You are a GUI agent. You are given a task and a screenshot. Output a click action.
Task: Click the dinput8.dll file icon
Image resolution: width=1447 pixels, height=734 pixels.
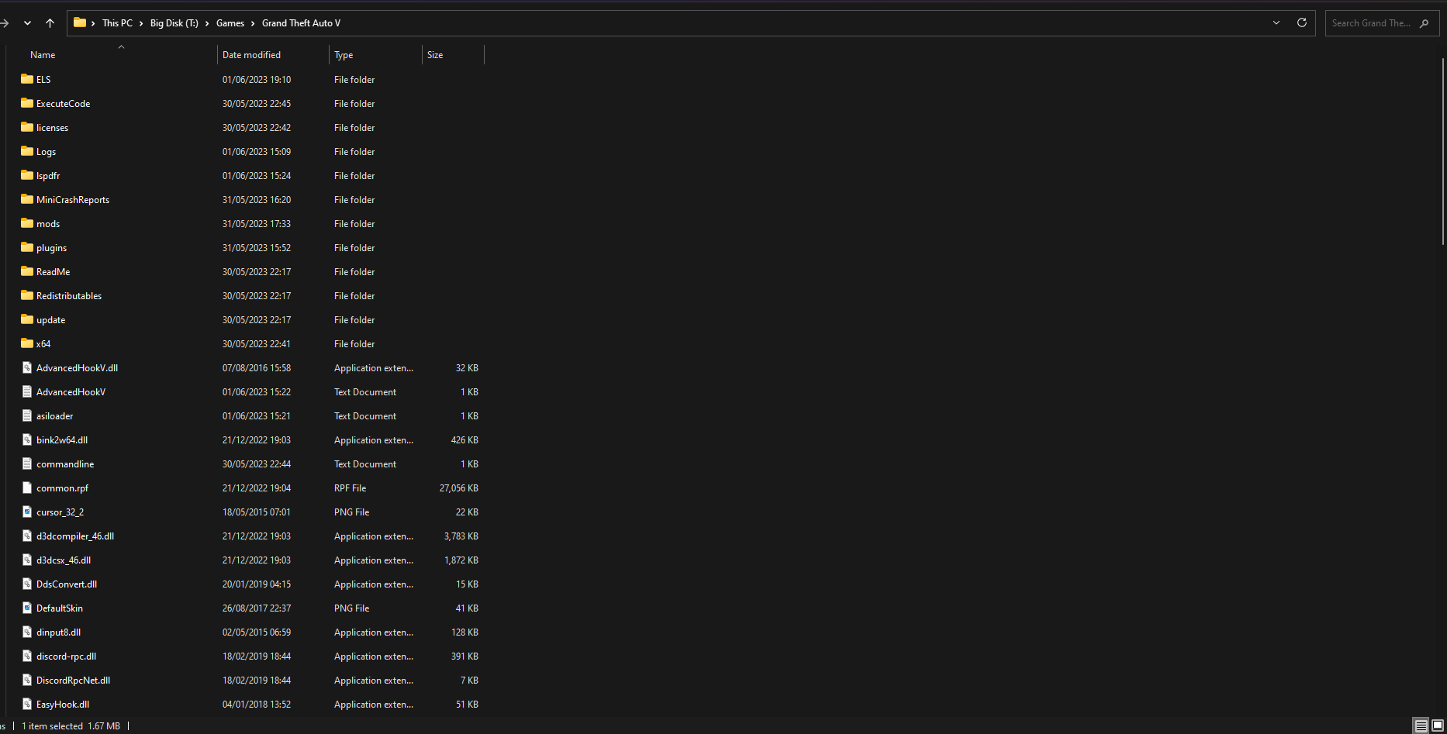[27, 632]
